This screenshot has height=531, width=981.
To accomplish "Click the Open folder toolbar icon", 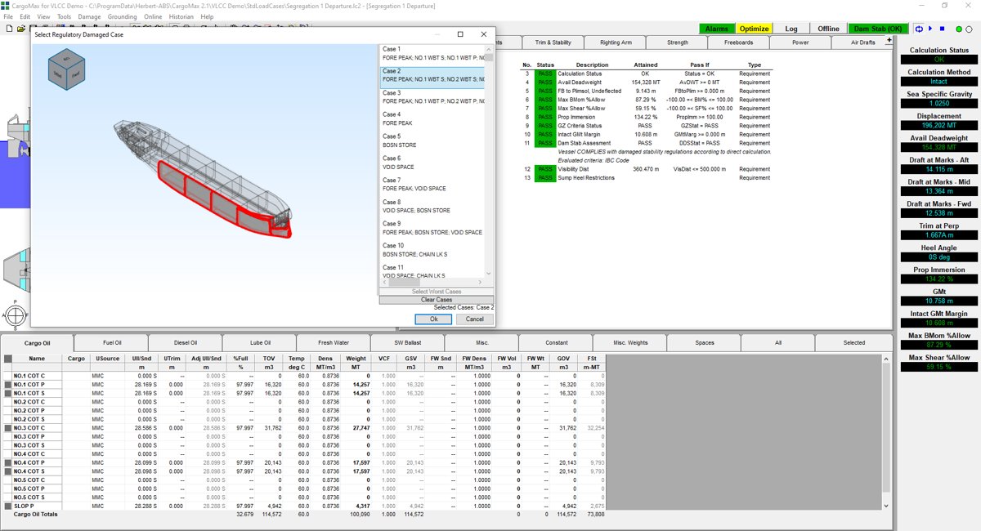I will pyautogui.click(x=20, y=29).
